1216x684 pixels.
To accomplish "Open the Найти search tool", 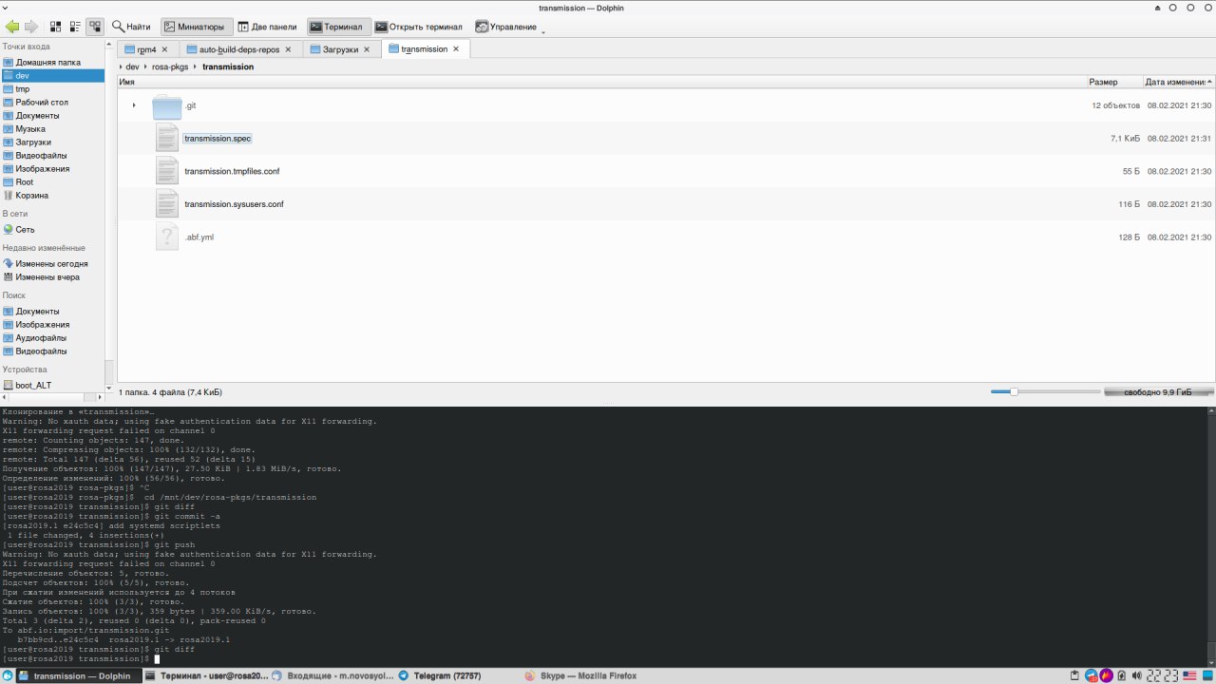I will pos(131,27).
